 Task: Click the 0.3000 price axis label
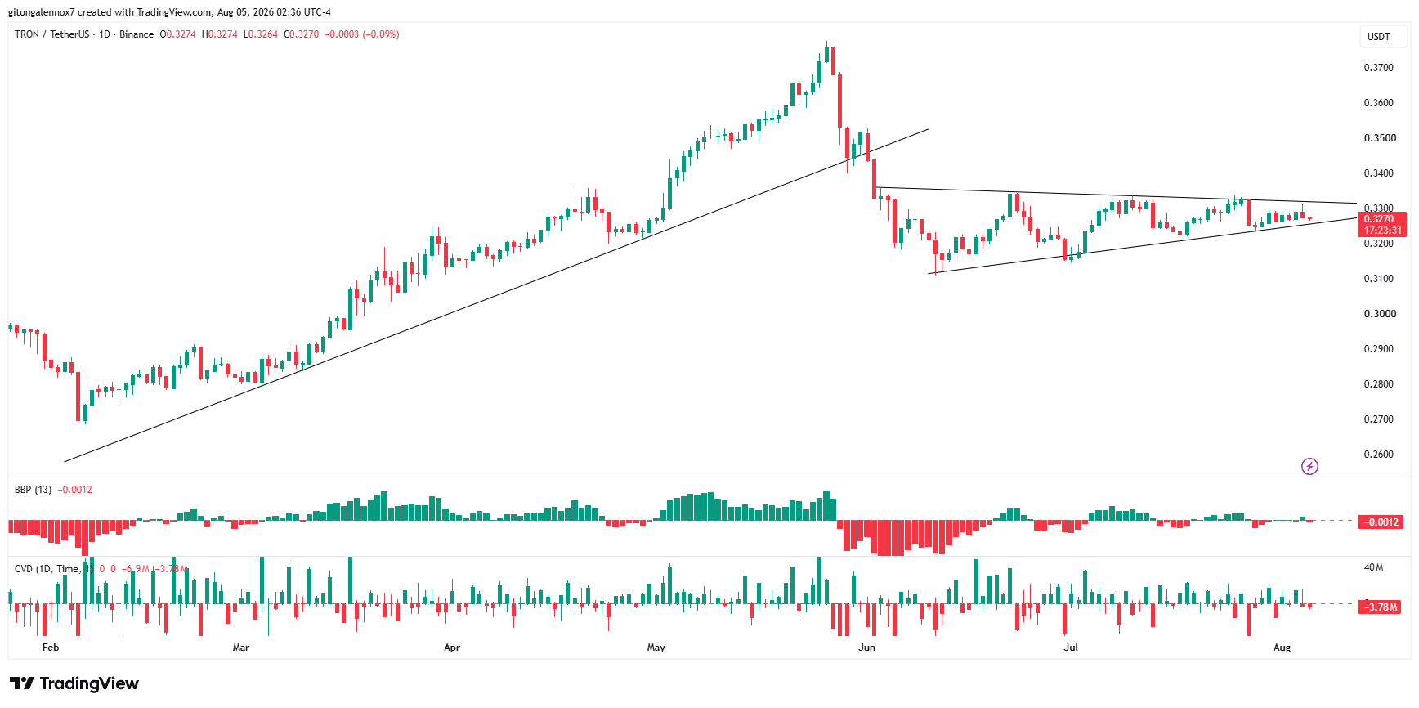point(1378,314)
